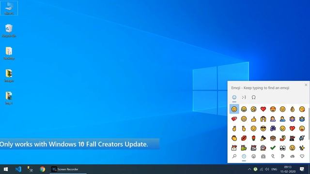The width and height of the screenshot is (310, 174).
Task: Insert the man shrugging in blue emoji
Action: (302, 119)
